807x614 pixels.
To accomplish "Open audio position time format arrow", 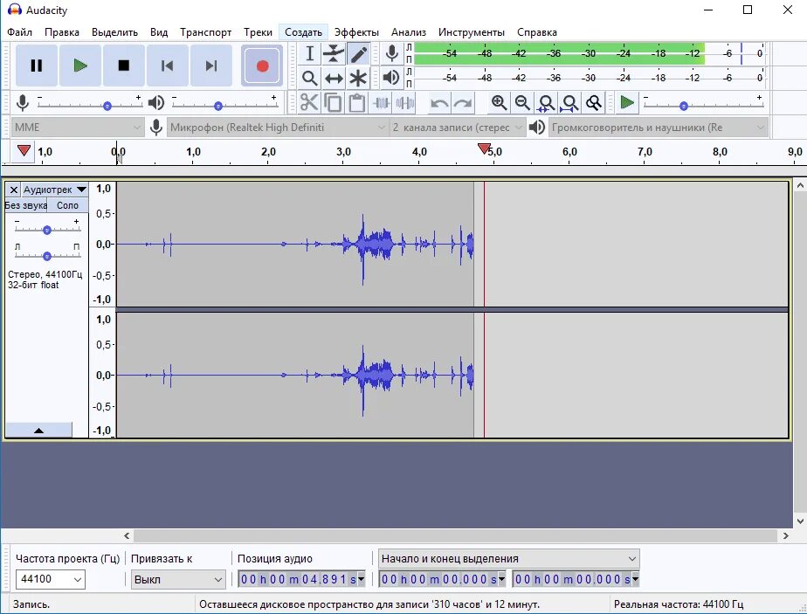I will [x=362, y=580].
